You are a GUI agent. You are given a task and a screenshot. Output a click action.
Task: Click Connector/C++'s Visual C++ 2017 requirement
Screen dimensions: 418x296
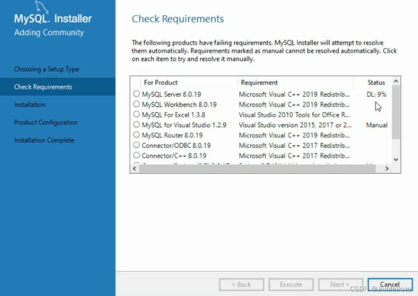coord(294,156)
